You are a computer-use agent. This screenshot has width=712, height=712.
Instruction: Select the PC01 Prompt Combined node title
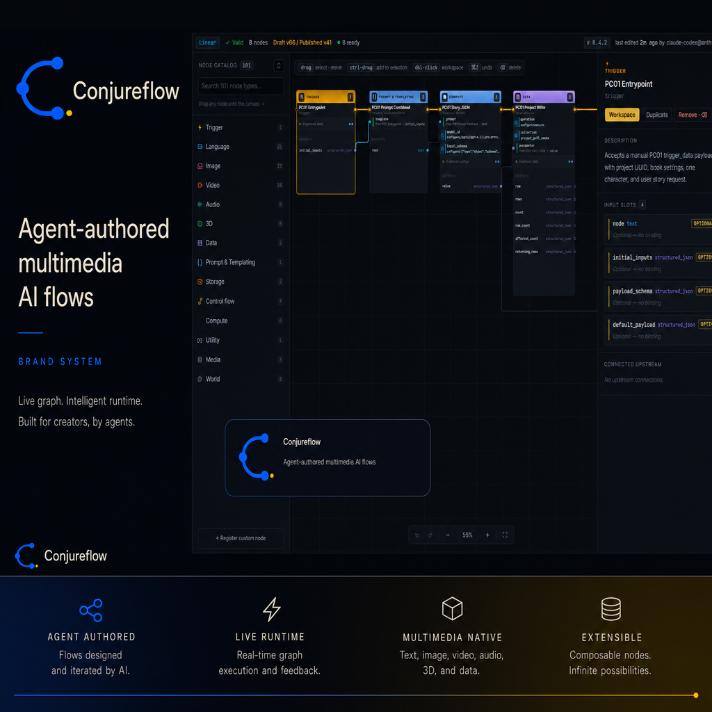(391, 108)
